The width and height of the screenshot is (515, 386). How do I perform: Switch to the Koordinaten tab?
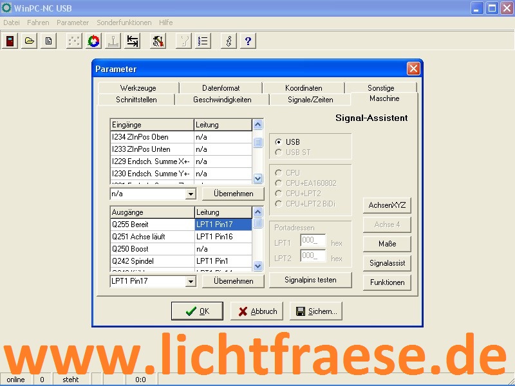(x=304, y=88)
